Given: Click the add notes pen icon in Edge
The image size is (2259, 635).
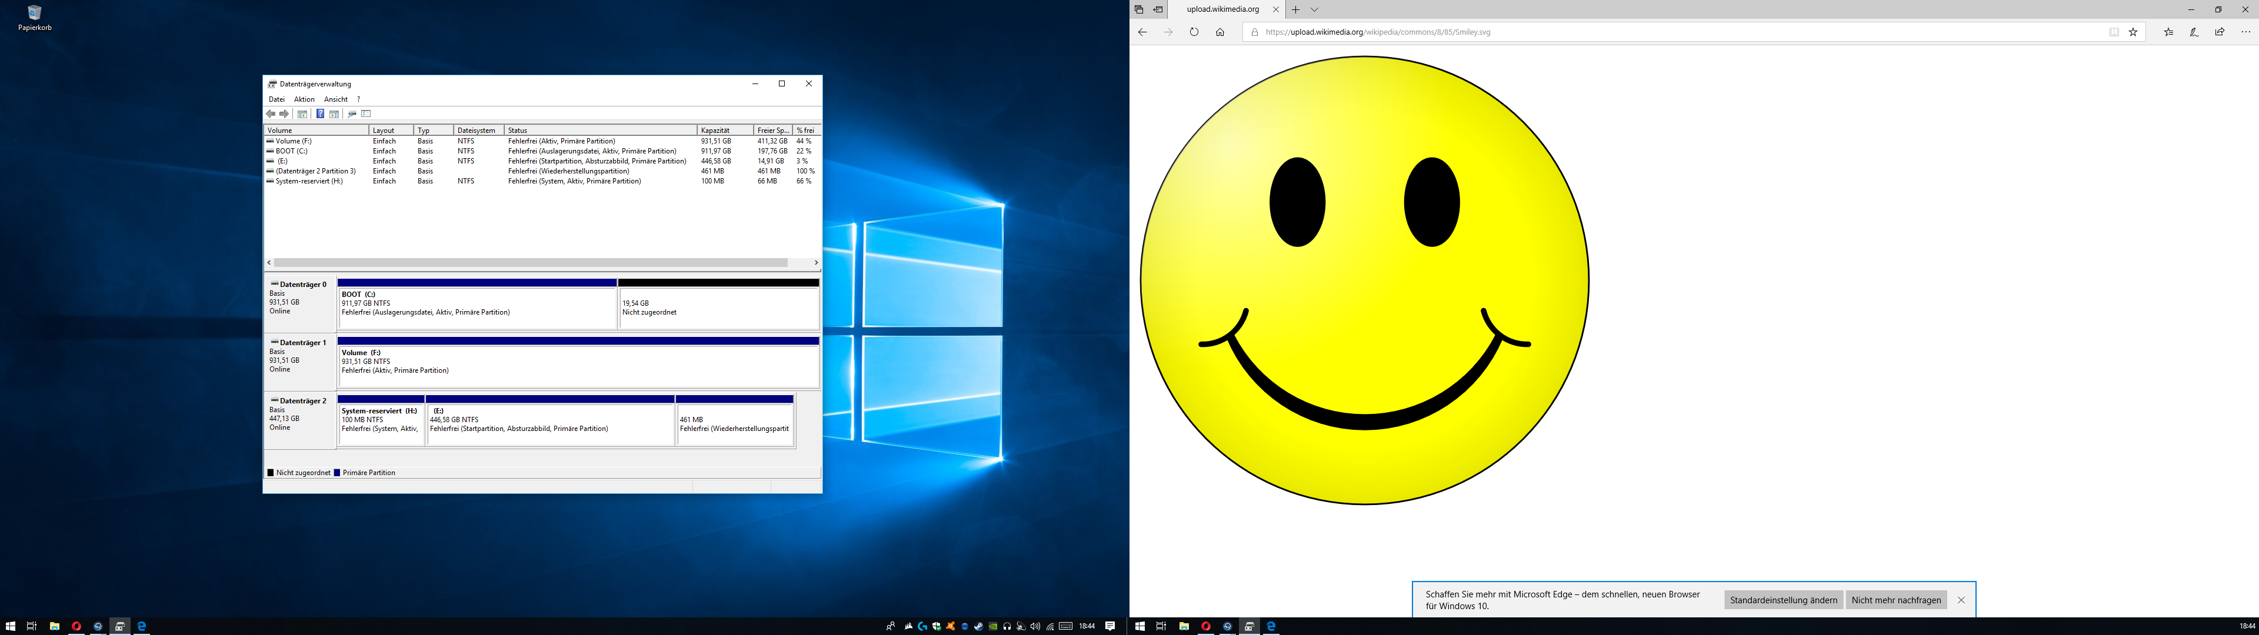Looking at the screenshot, I should tap(2194, 32).
